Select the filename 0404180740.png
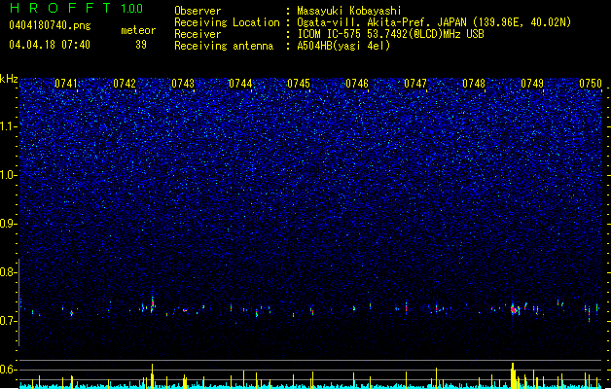 50,25
